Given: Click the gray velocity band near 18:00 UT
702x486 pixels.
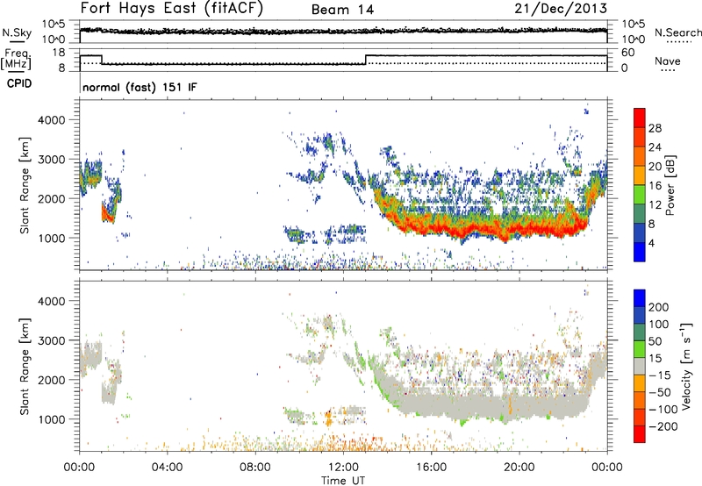Looking at the screenshot, I should tap(476, 406).
